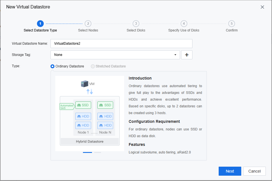Click the Introduction heading

coord(140,78)
